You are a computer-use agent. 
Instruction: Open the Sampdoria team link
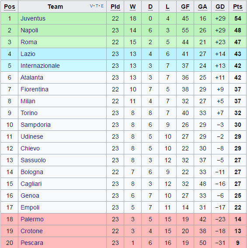[x=35, y=125]
